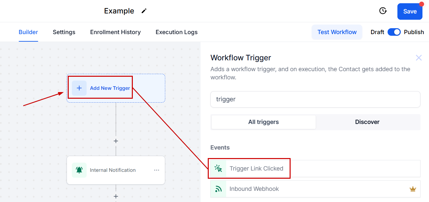Click the Test Workflow button
This screenshot has height=202, width=429.
coord(337,32)
